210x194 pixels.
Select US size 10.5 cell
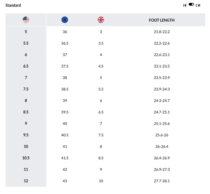click(x=26, y=158)
